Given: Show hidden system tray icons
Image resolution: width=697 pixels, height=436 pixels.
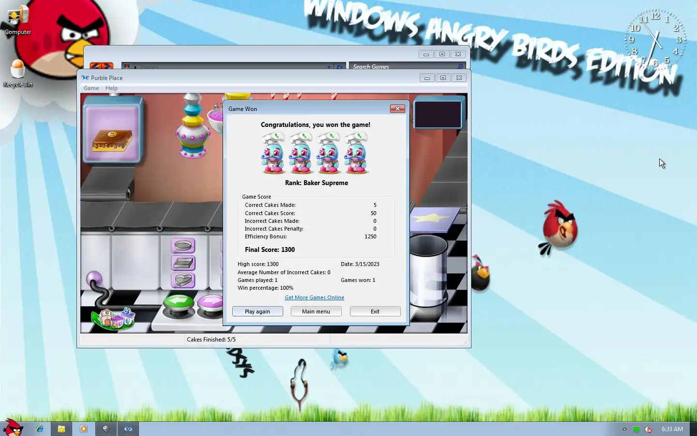Looking at the screenshot, I should pyautogui.click(x=624, y=429).
